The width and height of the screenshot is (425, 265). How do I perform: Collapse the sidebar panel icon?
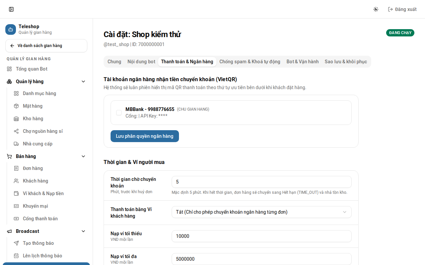[11, 9]
